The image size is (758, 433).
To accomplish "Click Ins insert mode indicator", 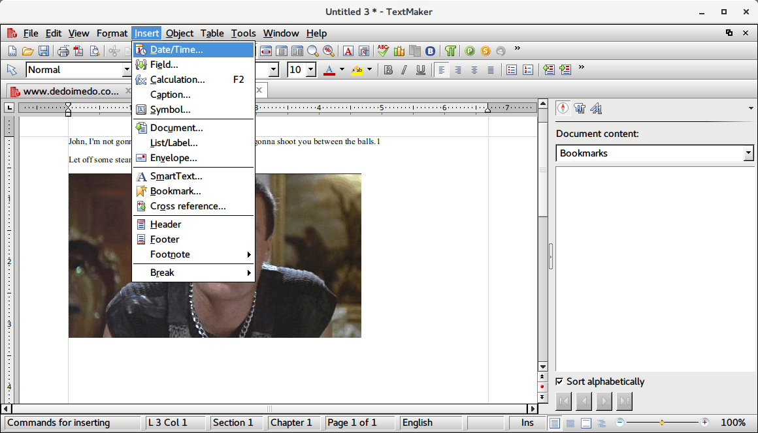I will [x=527, y=423].
